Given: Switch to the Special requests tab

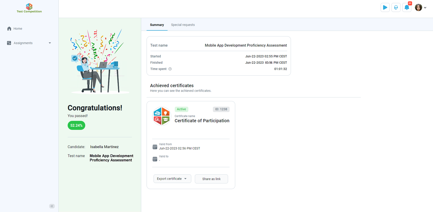Looking at the screenshot, I should 183,25.
